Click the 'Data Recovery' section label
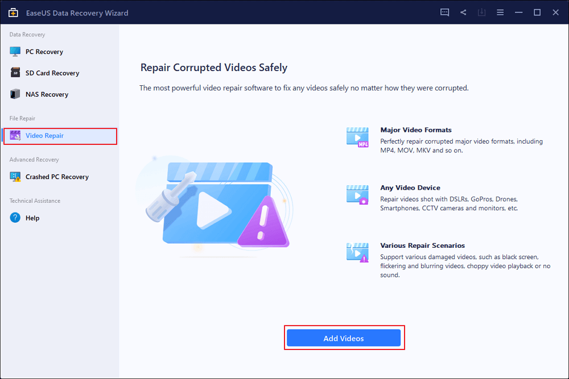The height and width of the screenshot is (379, 569). [x=27, y=35]
